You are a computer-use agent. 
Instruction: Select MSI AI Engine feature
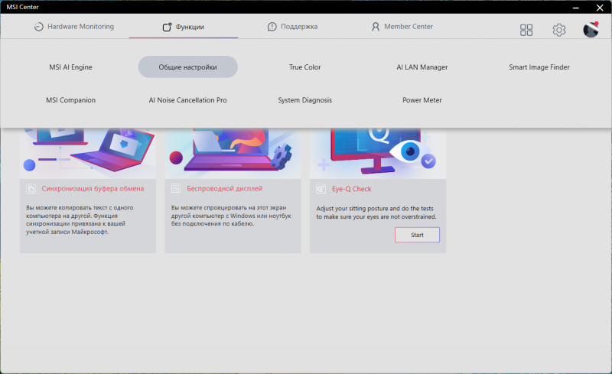[70, 67]
